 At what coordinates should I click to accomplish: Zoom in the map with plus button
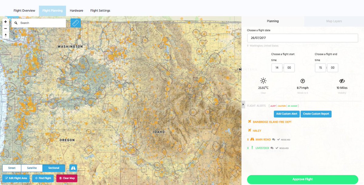pyautogui.click(x=5, y=22)
